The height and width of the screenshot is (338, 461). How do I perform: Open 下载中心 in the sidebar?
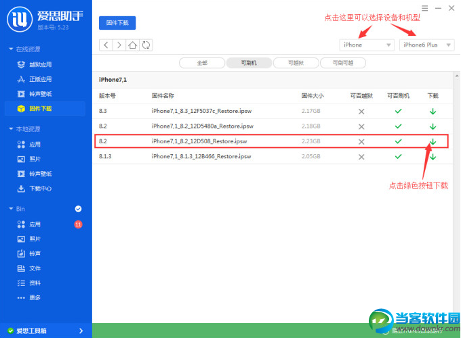tap(40, 189)
